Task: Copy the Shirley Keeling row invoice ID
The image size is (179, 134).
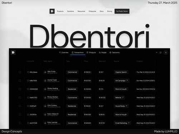Action: point(28,89)
